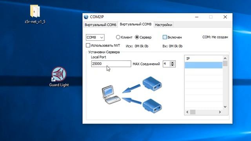Screen dimensions: 251x141
Task: Decrease MAX Соединений with down arrow
Action: 173,65
